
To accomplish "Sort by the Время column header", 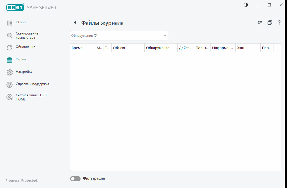I will 83,48.
